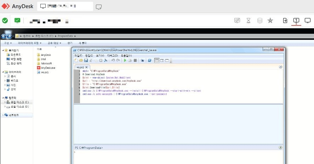The width and height of the screenshot is (314, 164).
Task: Click the database stack icon in AnyDesk
Action: 260,20
